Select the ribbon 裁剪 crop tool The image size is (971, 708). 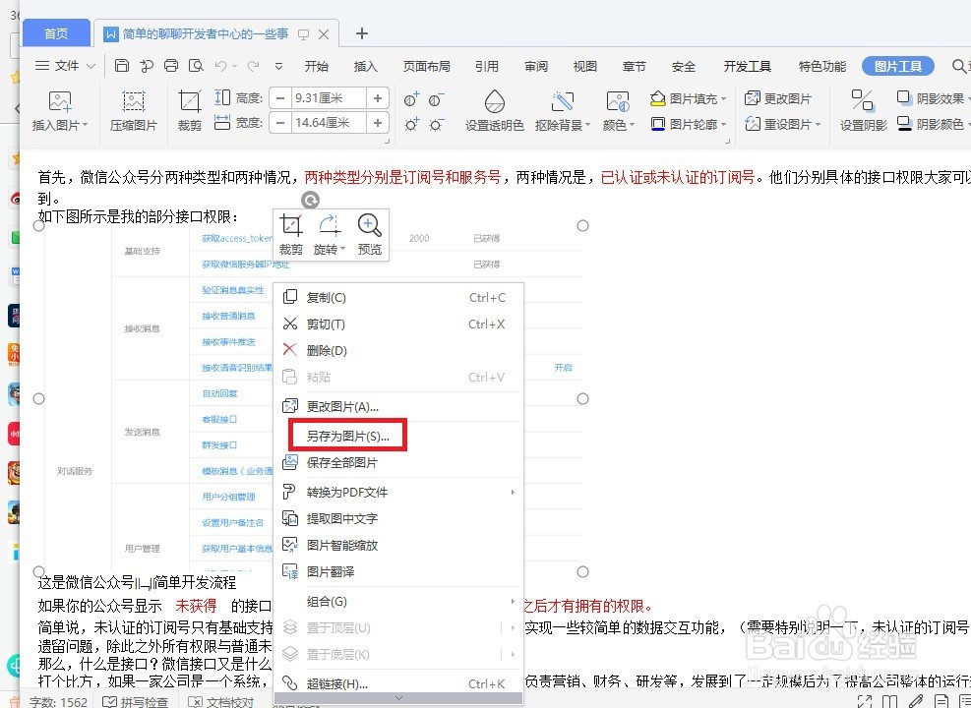[190, 111]
